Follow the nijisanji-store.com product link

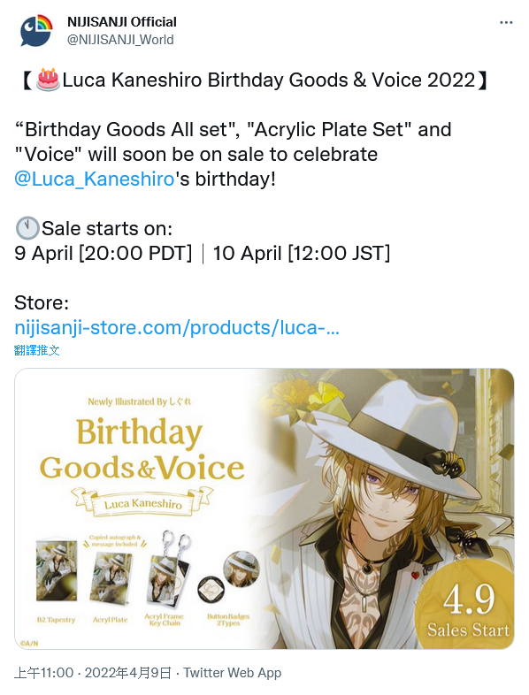point(177,328)
